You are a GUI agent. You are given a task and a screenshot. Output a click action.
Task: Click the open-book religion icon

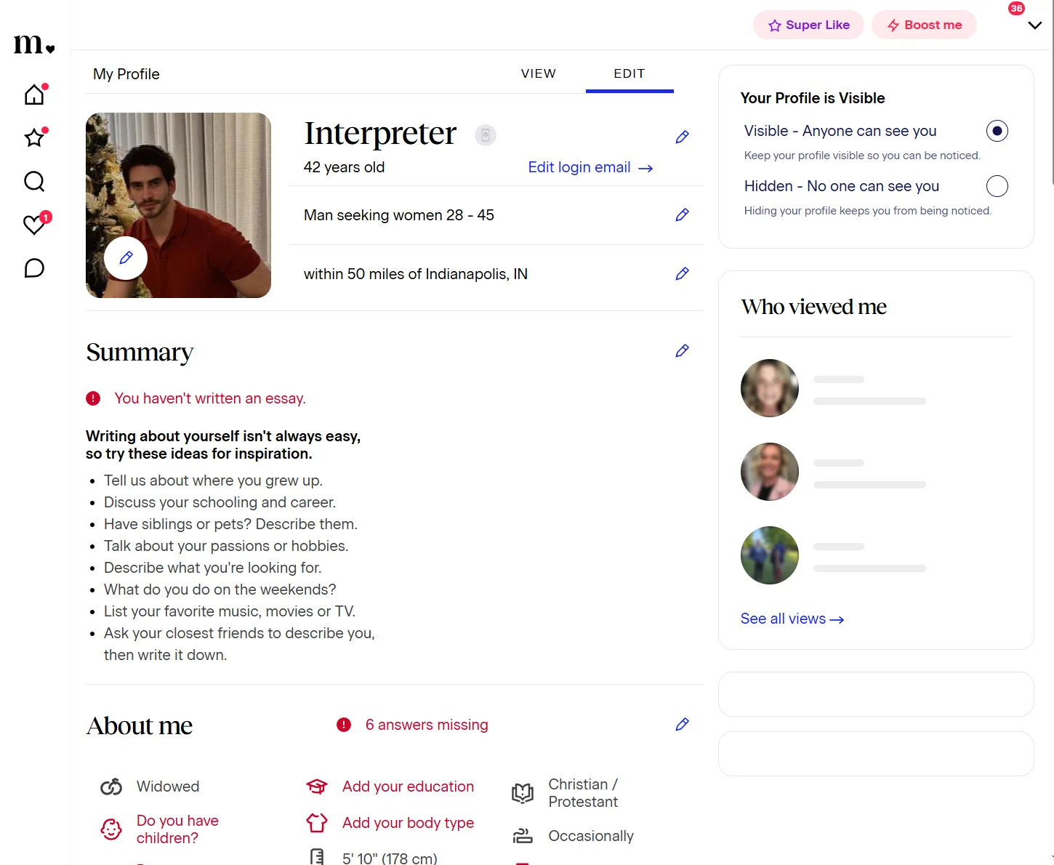click(x=523, y=793)
